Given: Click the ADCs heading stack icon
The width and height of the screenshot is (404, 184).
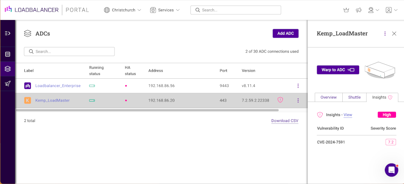Looking at the screenshot, I should pyautogui.click(x=28, y=34).
